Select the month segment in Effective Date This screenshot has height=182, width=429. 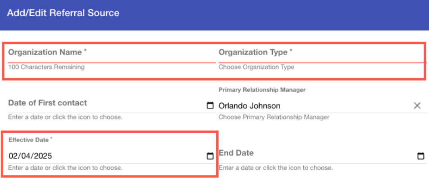pyautogui.click(x=13, y=156)
